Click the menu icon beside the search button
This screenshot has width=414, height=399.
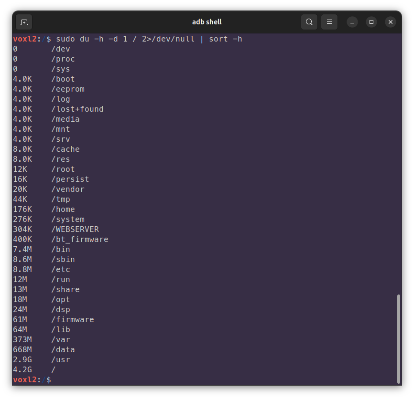329,22
